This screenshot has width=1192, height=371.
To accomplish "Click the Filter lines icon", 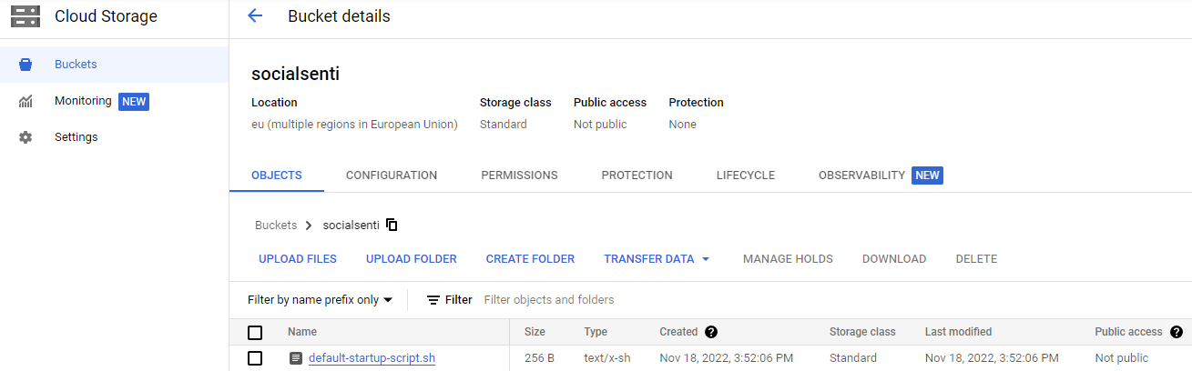I will click(x=433, y=300).
